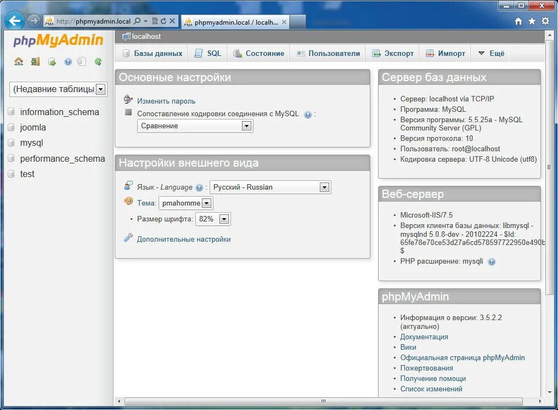Click the performance_schema database icon
The image size is (558, 410).
tap(11, 158)
